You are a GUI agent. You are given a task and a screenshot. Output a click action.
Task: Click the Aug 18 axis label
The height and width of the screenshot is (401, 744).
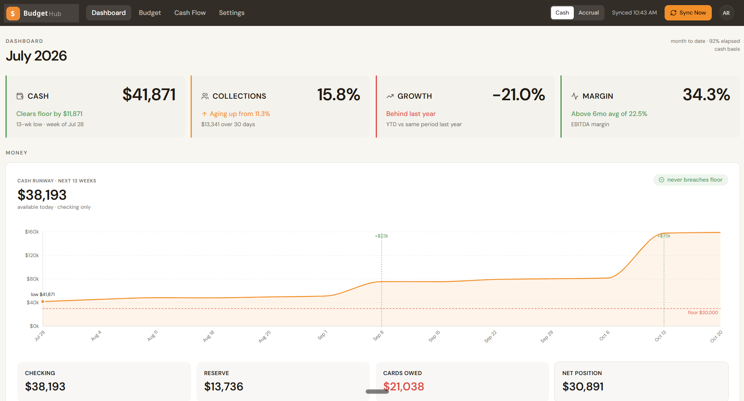[x=208, y=336]
